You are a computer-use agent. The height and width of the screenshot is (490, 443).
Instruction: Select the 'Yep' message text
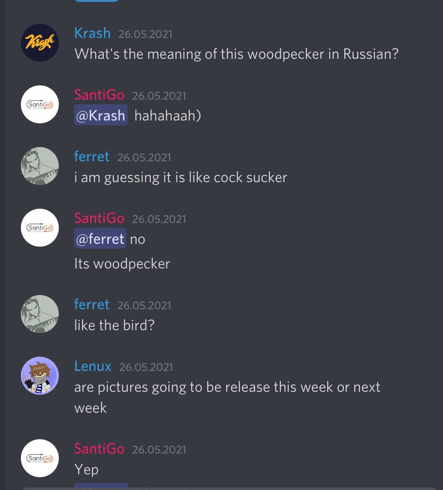86,470
